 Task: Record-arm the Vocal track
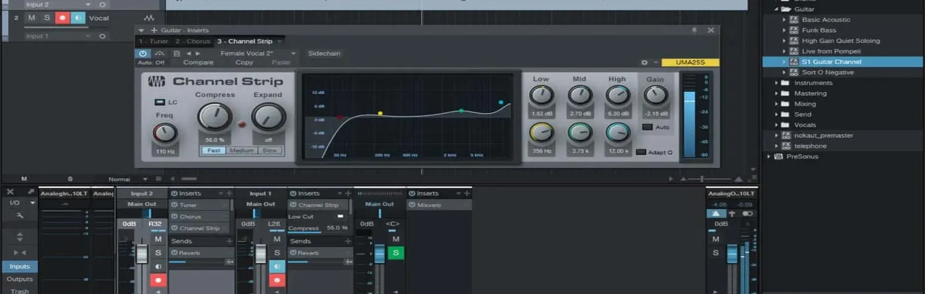pyautogui.click(x=63, y=18)
